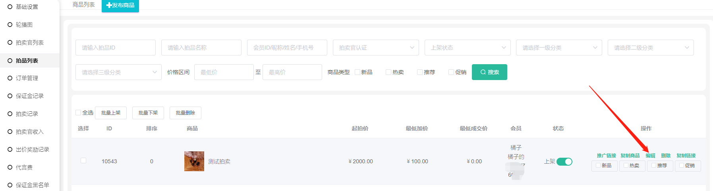This screenshot has height=191, width=713.
Task: Open the 拍卖官认证 dropdown
Action: pyautogui.click(x=375, y=48)
